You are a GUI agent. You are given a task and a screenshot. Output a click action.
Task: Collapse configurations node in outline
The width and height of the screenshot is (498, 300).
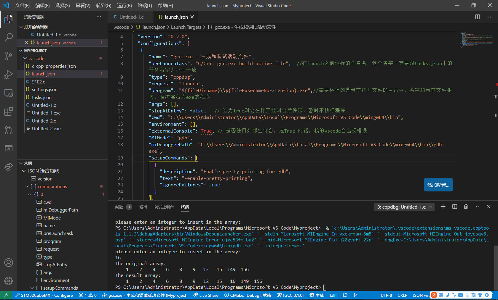pyautogui.click(x=27, y=186)
